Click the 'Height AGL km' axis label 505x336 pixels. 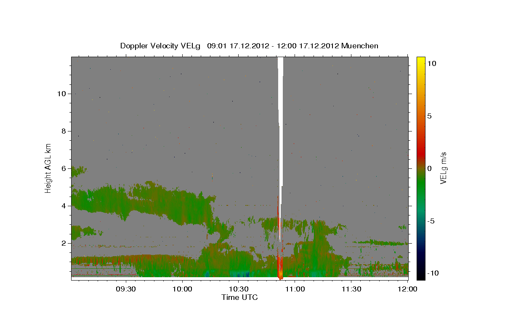click(48, 168)
